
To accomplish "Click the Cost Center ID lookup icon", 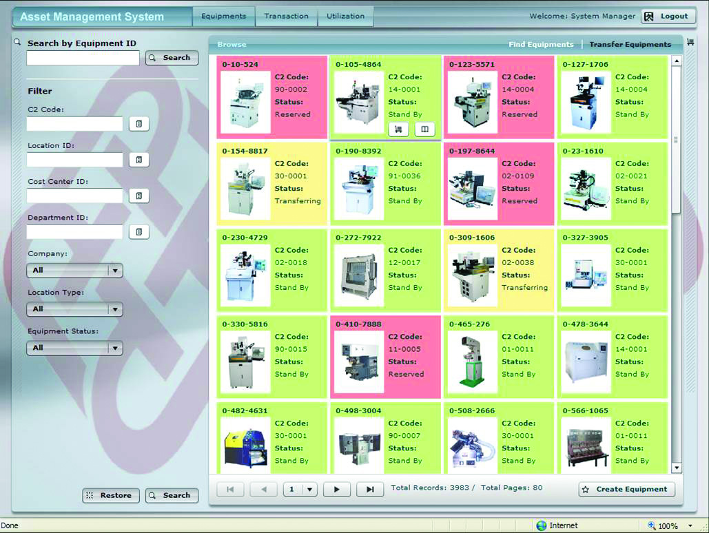I will [138, 196].
